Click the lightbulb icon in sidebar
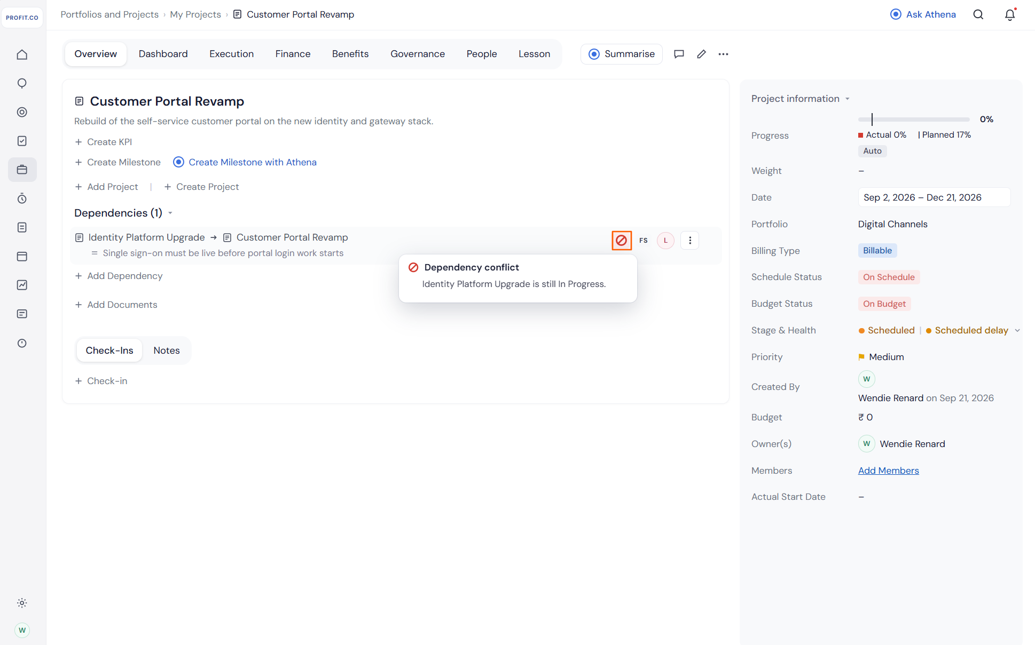Screen dimensions: 1035x645 pyautogui.click(x=22, y=83)
